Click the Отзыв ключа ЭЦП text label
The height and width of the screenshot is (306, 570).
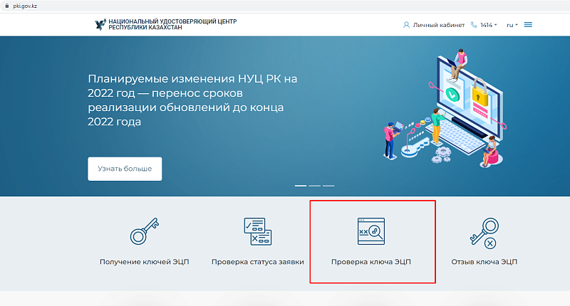pos(484,262)
